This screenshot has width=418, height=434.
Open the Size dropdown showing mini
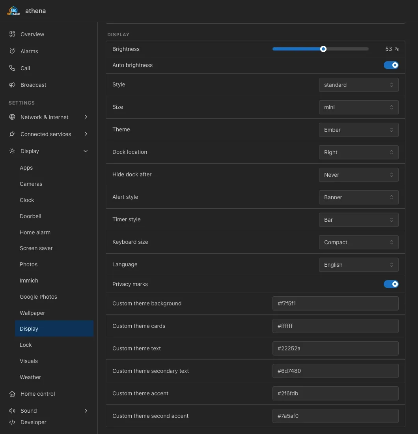coord(358,107)
